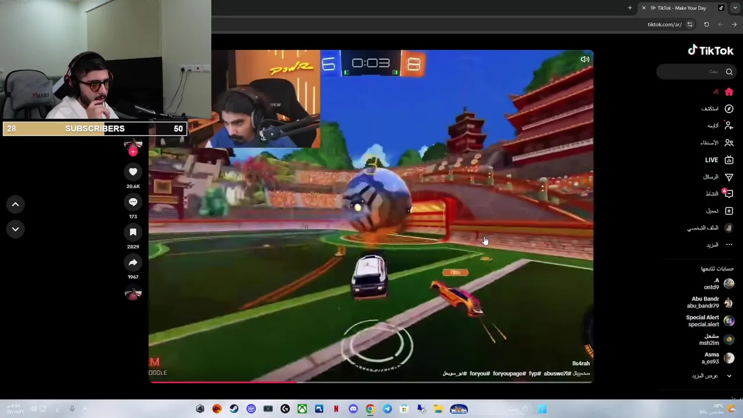Screen dimensions: 743x418
Task: Open the For You home icon
Action: pyautogui.click(x=729, y=92)
